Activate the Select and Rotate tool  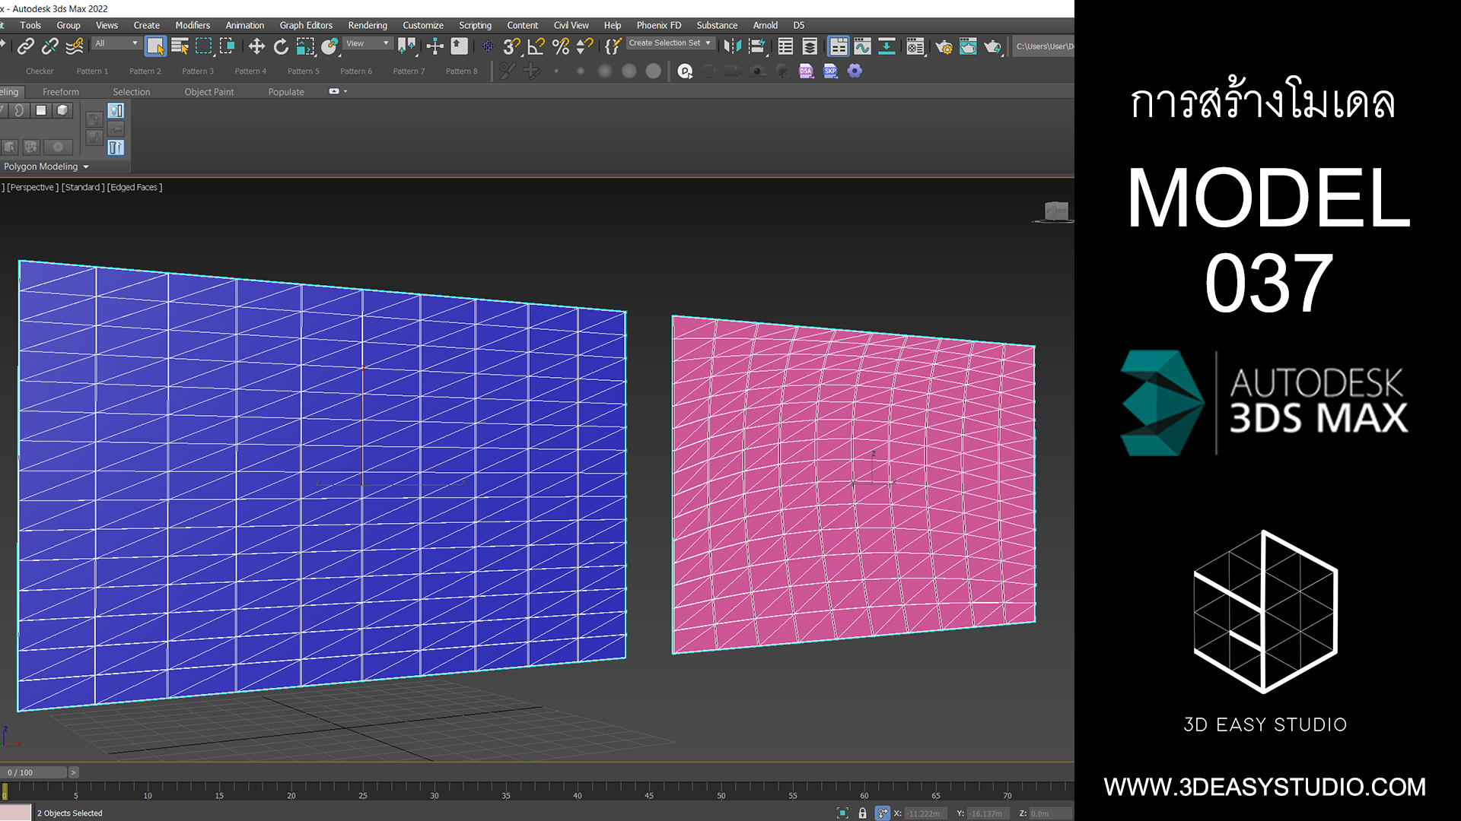click(x=281, y=46)
